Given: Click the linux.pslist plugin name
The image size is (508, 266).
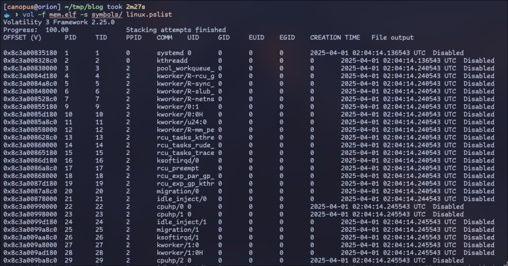Looking at the screenshot, I should coord(149,14).
